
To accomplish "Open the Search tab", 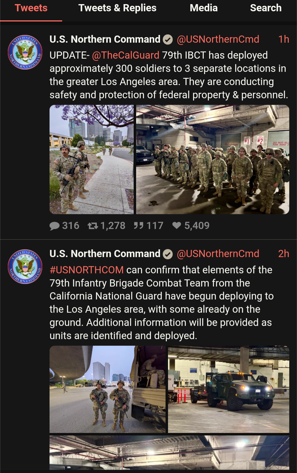I will click(x=266, y=8).
